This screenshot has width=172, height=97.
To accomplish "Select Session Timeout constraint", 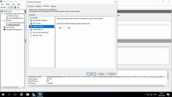I will [x=42, y=26].
